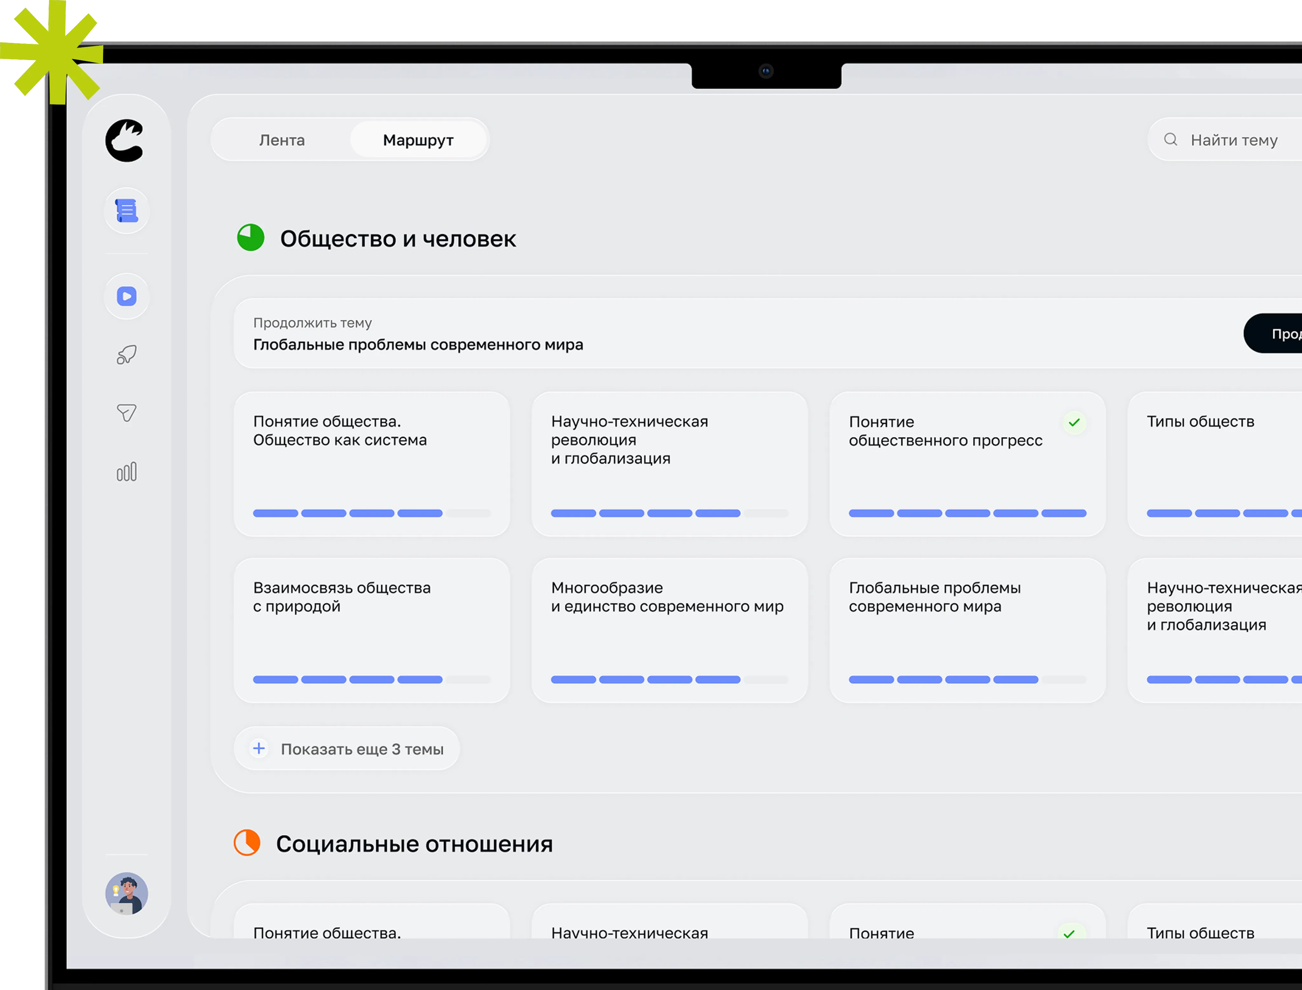Click the orange progress pie icon near Социальные отношения

(247, 843)
